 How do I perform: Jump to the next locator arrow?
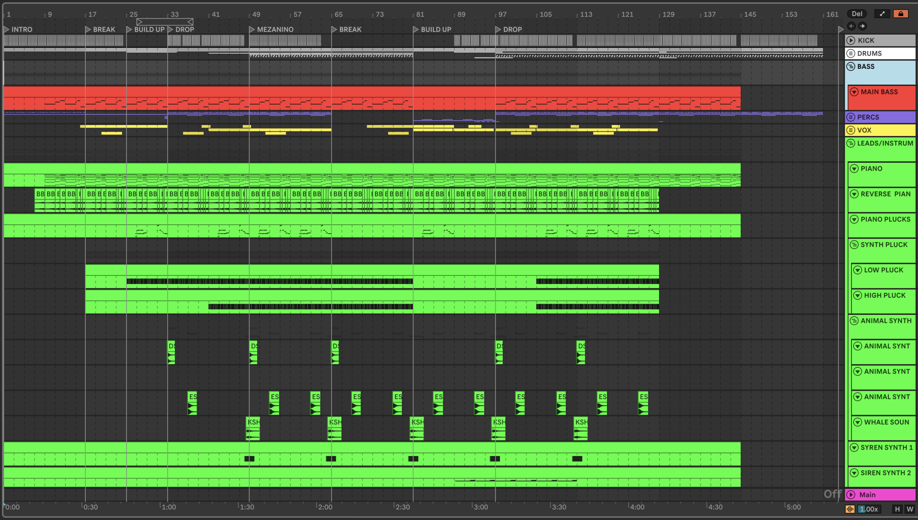coord(863,26)
